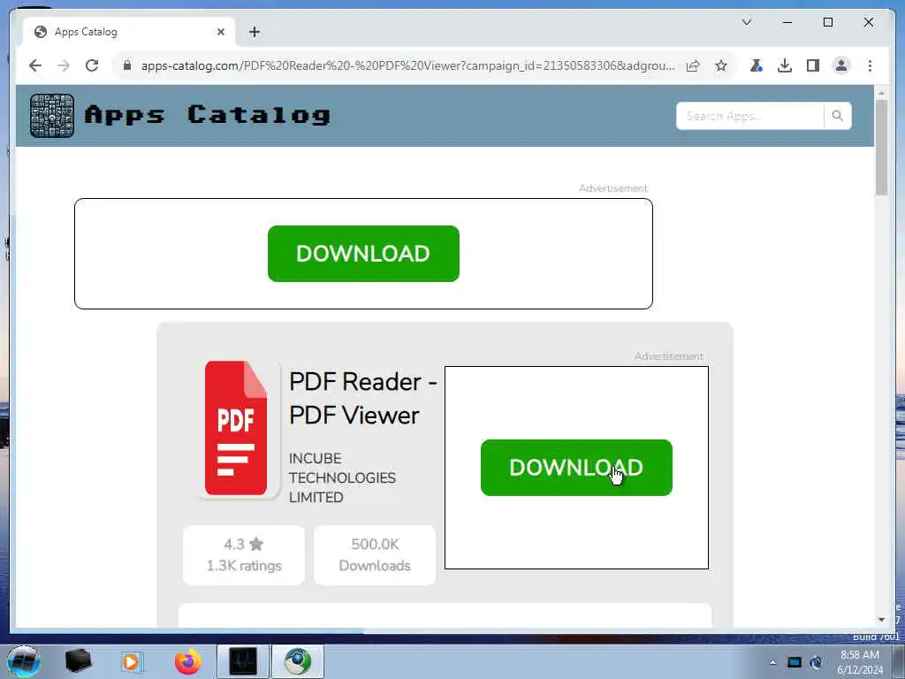Open the black box taskbar app

pyautogui.click(x=79, y=661)
